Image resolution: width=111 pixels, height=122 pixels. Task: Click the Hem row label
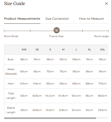pos(11,84)
